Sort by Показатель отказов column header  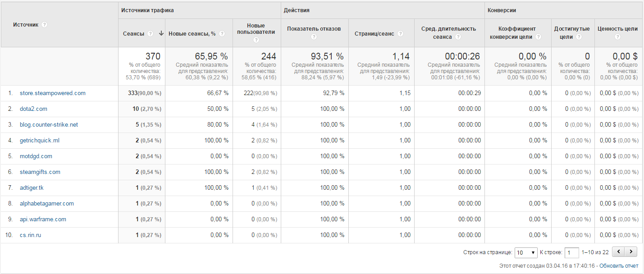point(314,29)
